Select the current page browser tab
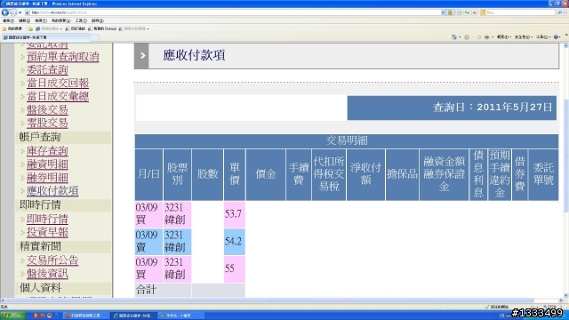Screen dimensions: 569x320 pos(45,37)
